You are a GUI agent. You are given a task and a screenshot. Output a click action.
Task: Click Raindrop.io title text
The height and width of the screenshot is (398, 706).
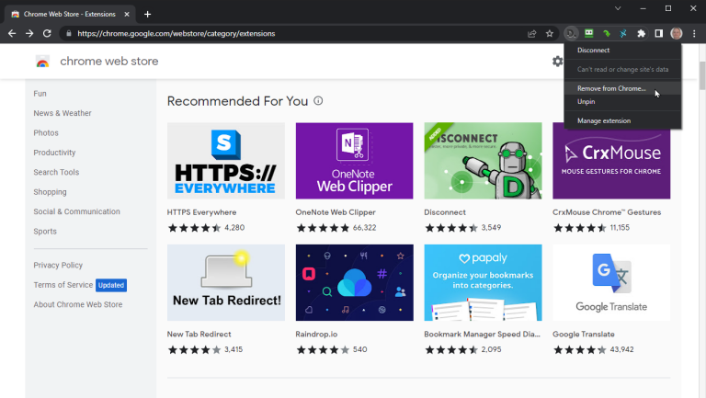[x=316, y=334]
